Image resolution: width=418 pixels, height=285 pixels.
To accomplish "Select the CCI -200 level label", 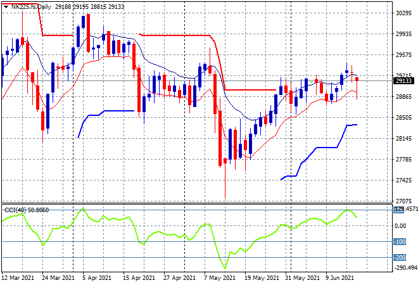I will tap(400, 258).
